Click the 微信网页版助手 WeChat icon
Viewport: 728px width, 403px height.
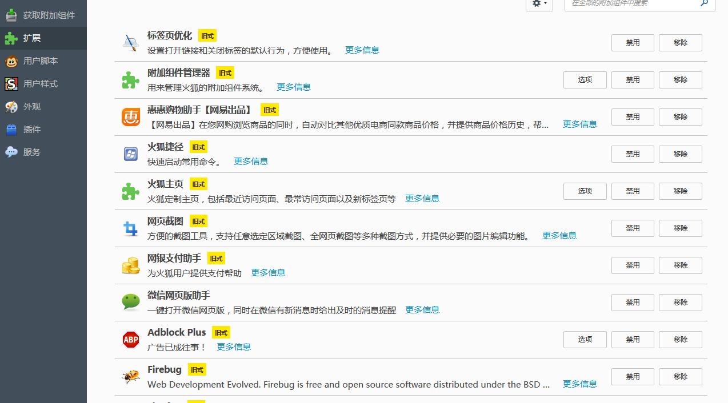tap(130, 301)
